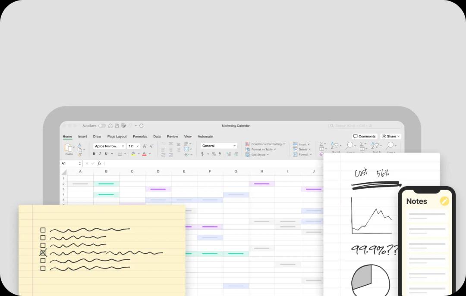Click the Increase Decimal icon
This screenshot has height=296, width=466.
coord(229,154)
